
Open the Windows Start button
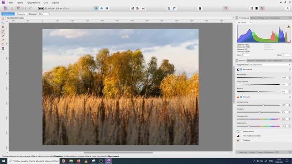4,161
